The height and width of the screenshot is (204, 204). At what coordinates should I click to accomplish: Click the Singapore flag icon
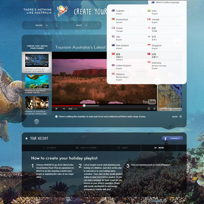pyautogui.click(x=149, y=45)
